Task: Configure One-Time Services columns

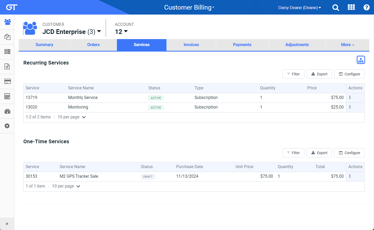Action: (x=349, y=153)
